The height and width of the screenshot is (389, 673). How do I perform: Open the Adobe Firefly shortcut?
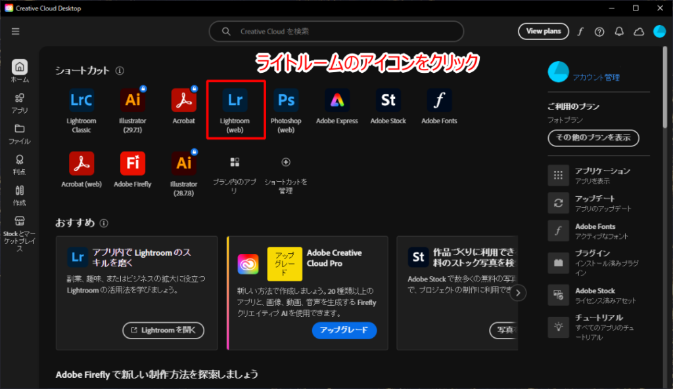pos(133,170)
